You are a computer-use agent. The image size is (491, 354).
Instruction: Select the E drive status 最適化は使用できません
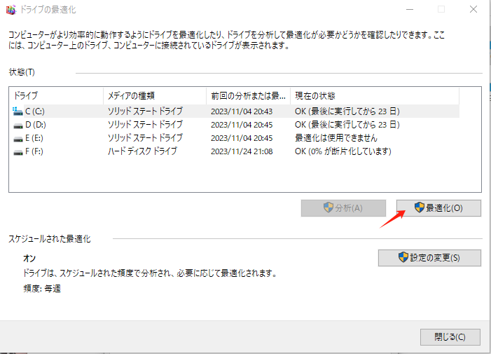point(338,137)
